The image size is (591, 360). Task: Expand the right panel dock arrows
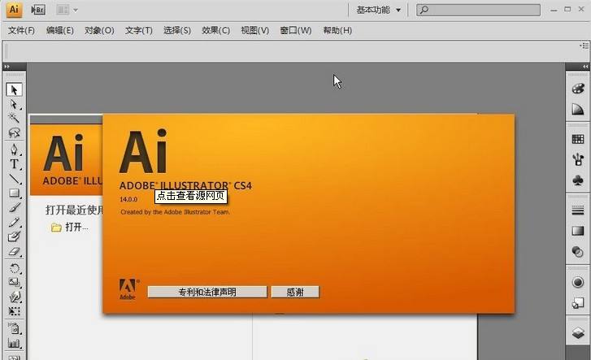tap(585, 67)
